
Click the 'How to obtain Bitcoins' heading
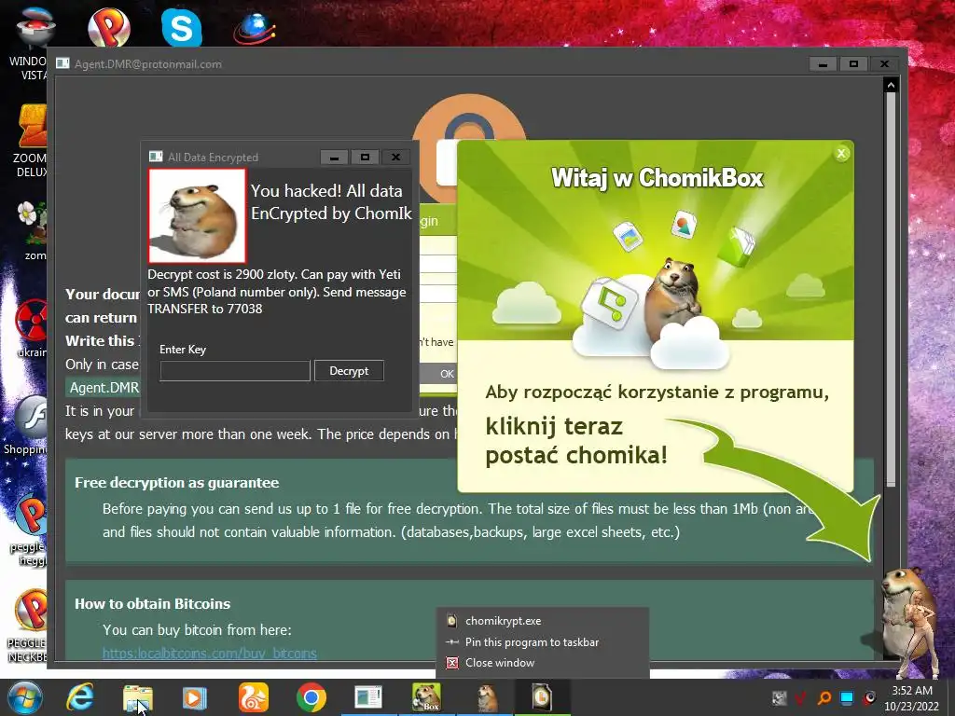coord(152,604)
